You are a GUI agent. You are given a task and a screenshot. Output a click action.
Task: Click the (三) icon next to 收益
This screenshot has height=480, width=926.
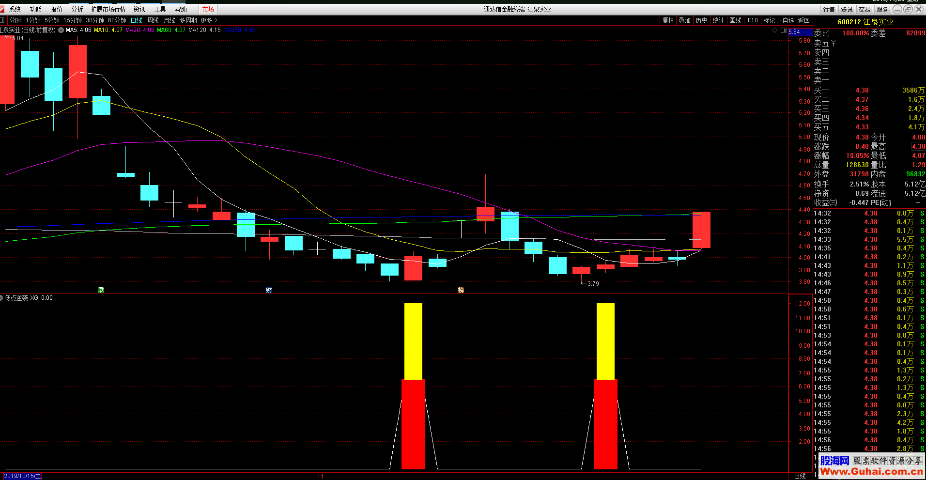(x=833, y=202)
